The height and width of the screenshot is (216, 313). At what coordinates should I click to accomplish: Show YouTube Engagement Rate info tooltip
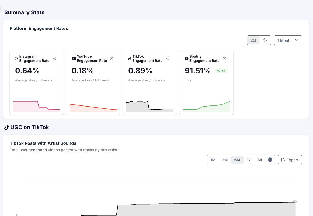click(x=112, y=59)
